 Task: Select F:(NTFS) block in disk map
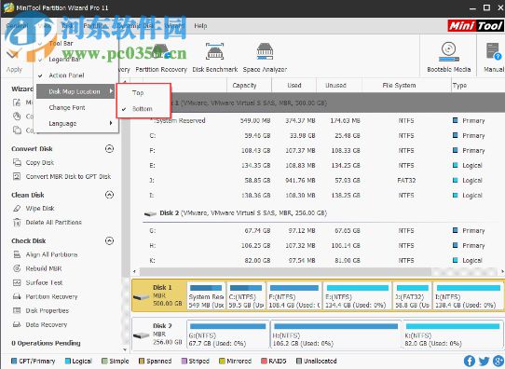[294, 296]
